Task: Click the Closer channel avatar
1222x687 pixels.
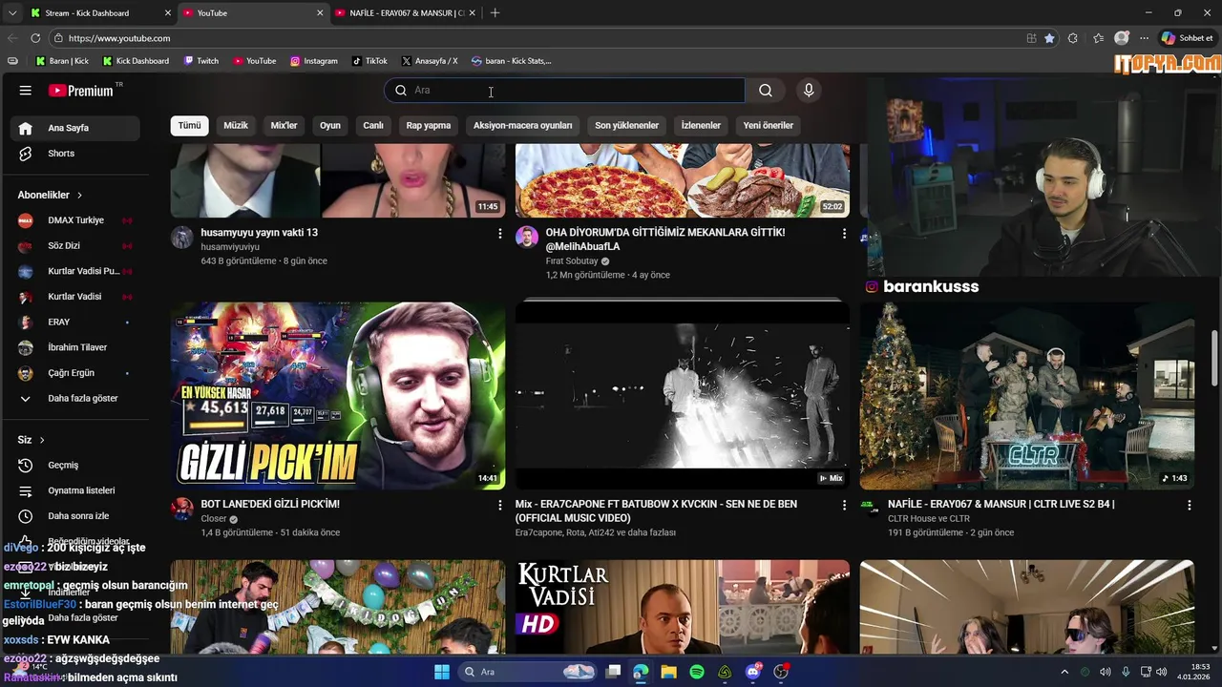Action: [x=182, y=509]
